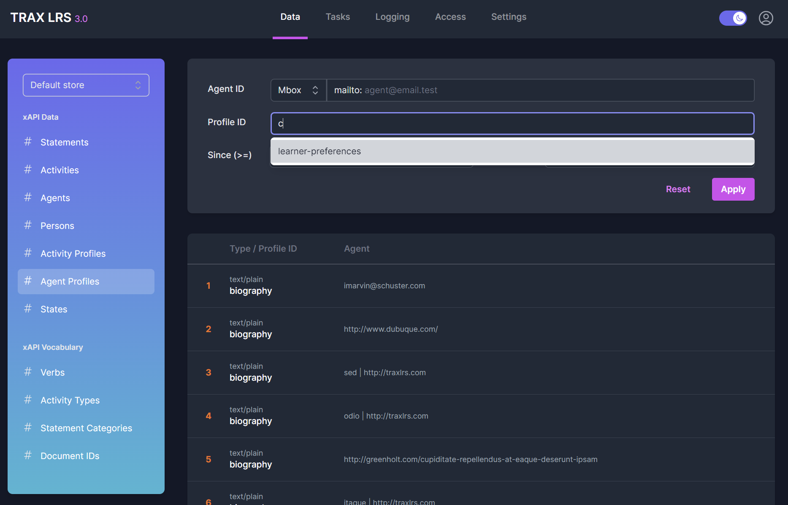Click the hash icon beside States

[x=28, y=309]
